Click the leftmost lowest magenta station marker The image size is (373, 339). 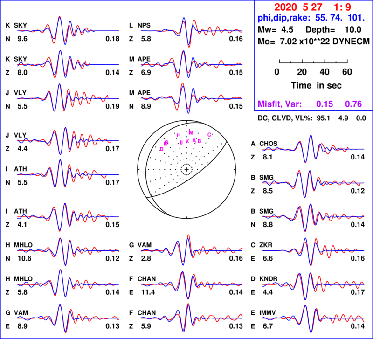161,149
